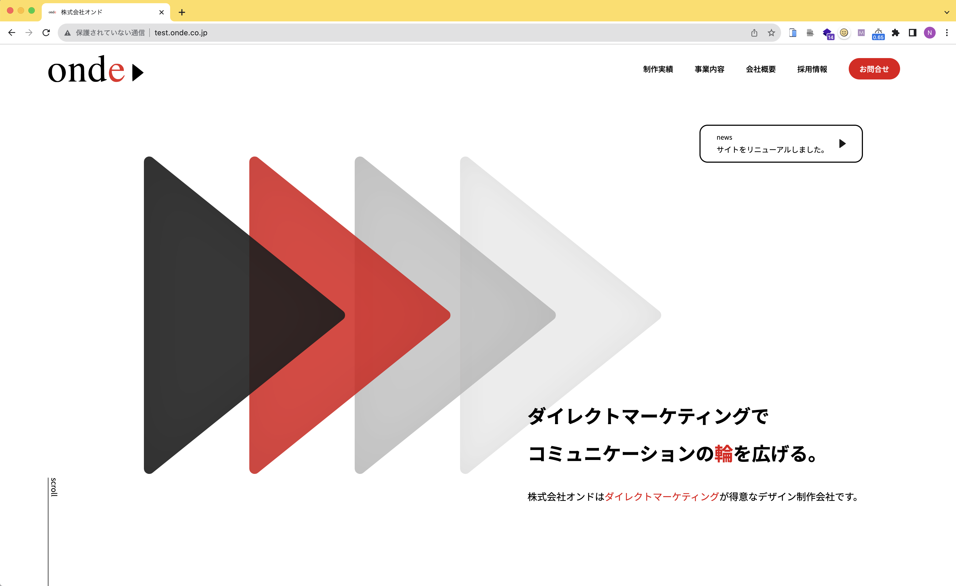
Task: Open the purple M extension icon
Action: click(x=861, y=33)
